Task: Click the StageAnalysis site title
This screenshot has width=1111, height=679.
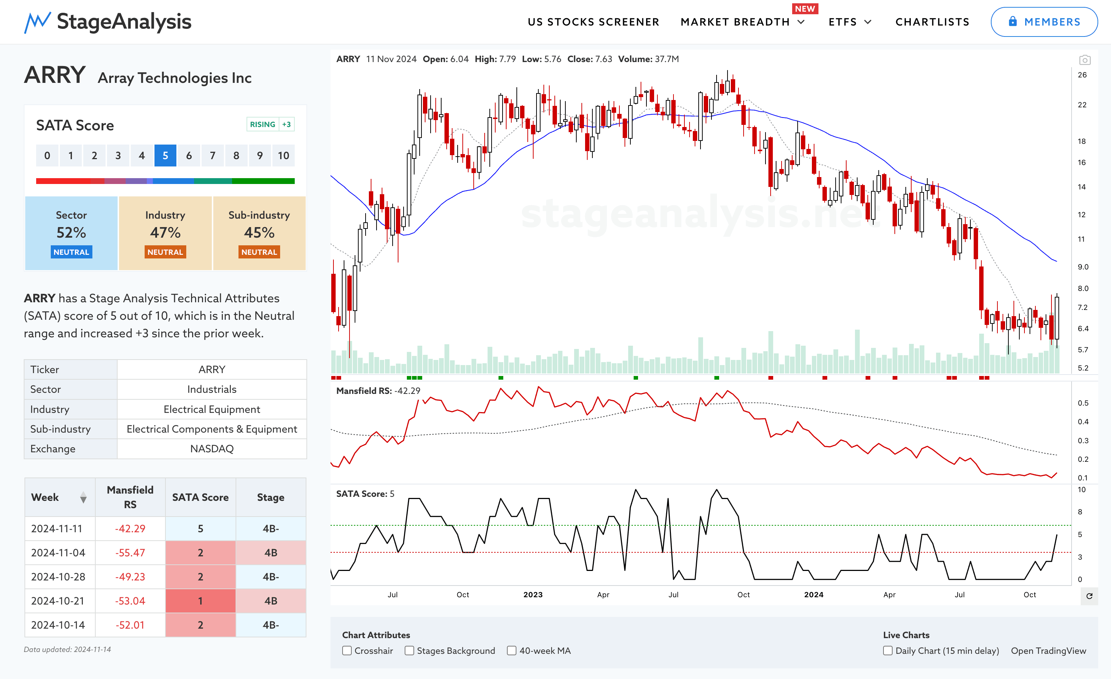Action: pos(124,22)
